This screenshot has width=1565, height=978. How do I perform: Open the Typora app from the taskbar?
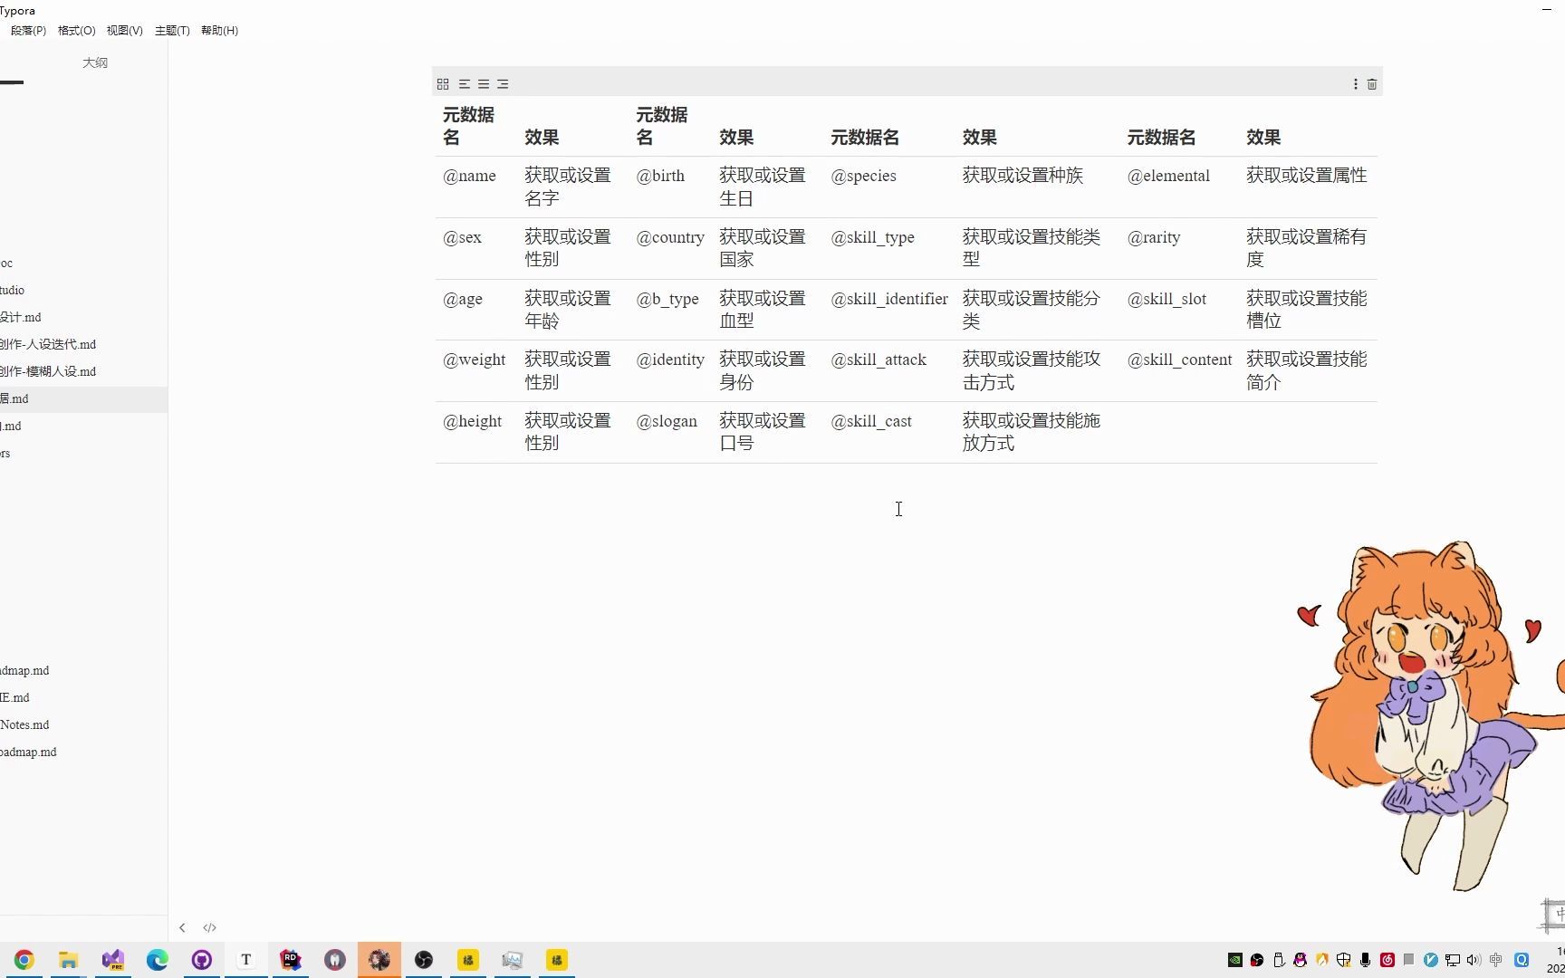(245, 960)
